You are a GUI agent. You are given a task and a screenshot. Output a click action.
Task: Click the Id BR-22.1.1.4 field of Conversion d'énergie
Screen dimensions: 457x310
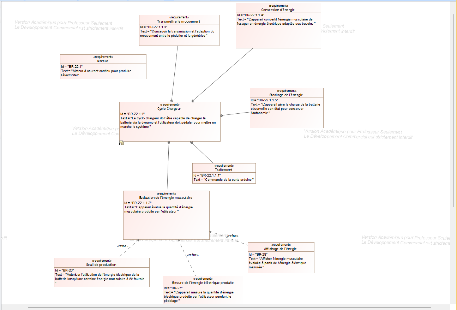click(x=251, y=15)
